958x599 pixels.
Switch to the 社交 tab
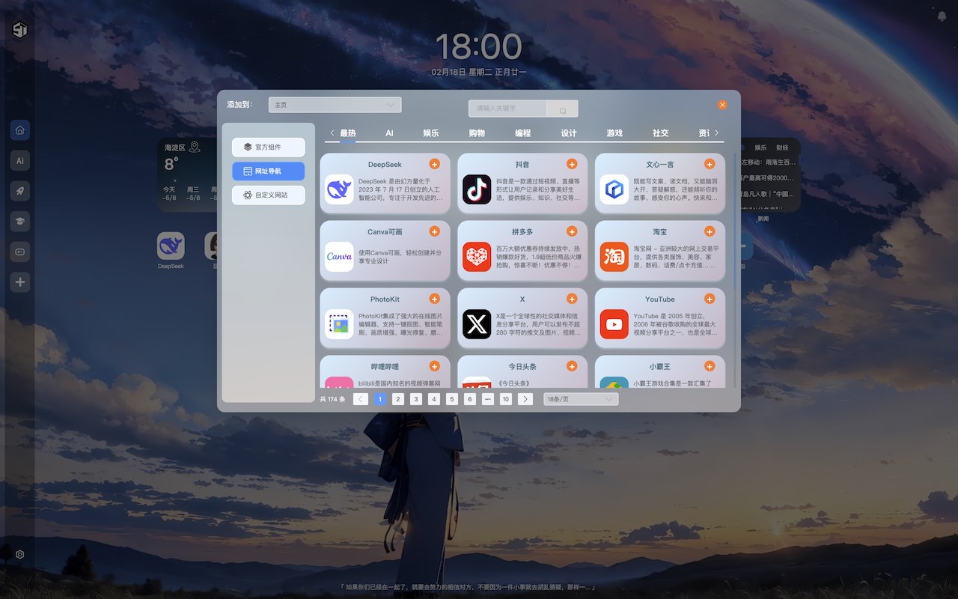pos(660,133)
